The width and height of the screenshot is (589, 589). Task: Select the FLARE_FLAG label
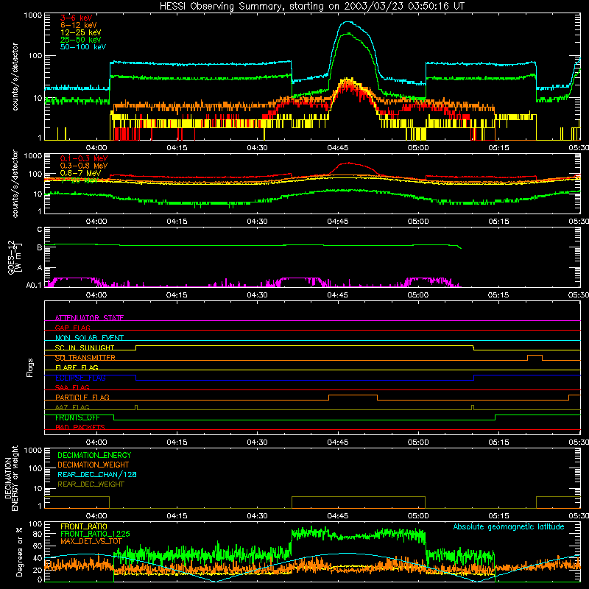click(x=77, y=367)
